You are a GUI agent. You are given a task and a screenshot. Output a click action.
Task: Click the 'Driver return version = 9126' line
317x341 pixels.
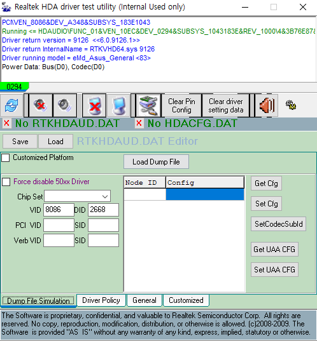[71, 40]
